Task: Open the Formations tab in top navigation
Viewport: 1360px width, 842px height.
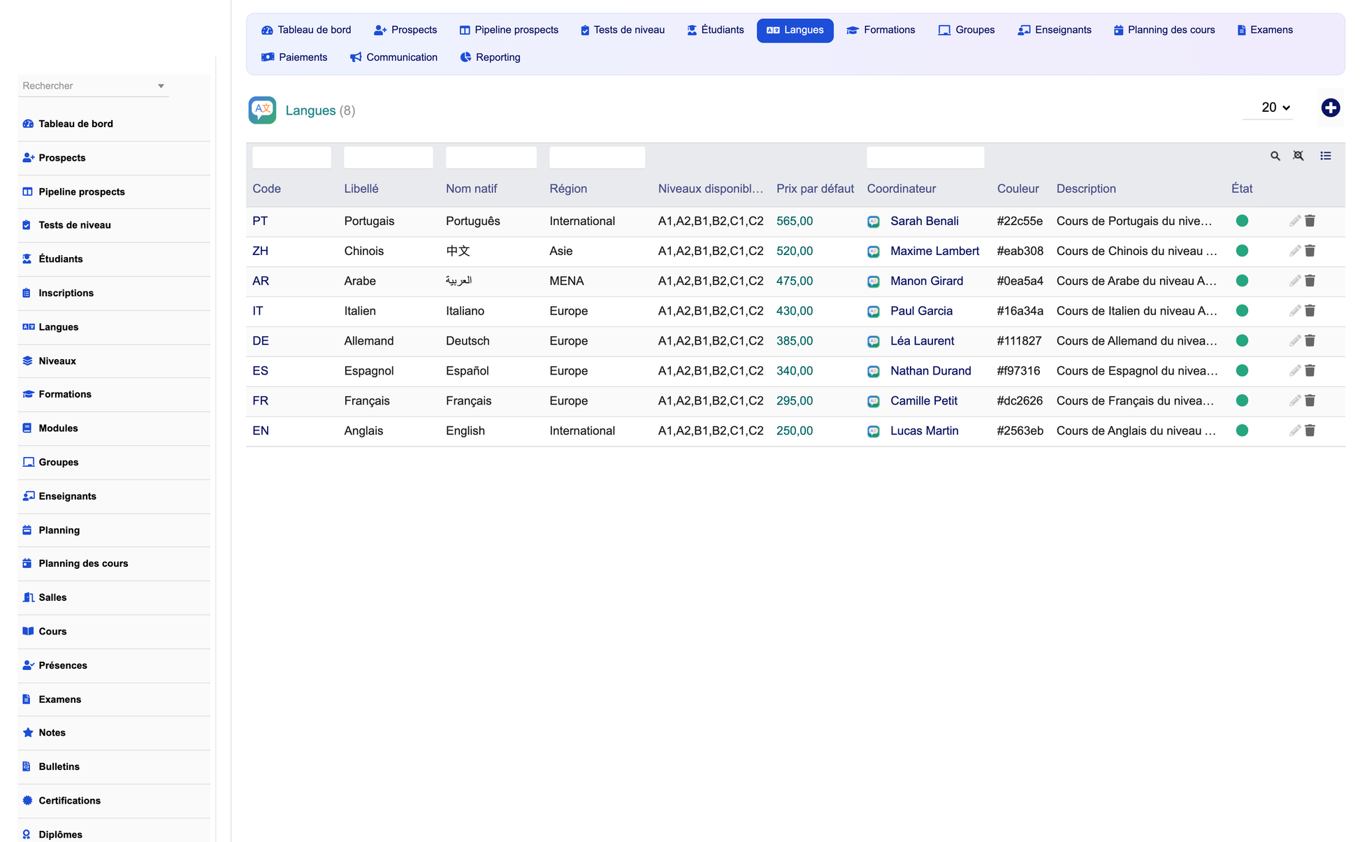Action: (x=881, y=30)
